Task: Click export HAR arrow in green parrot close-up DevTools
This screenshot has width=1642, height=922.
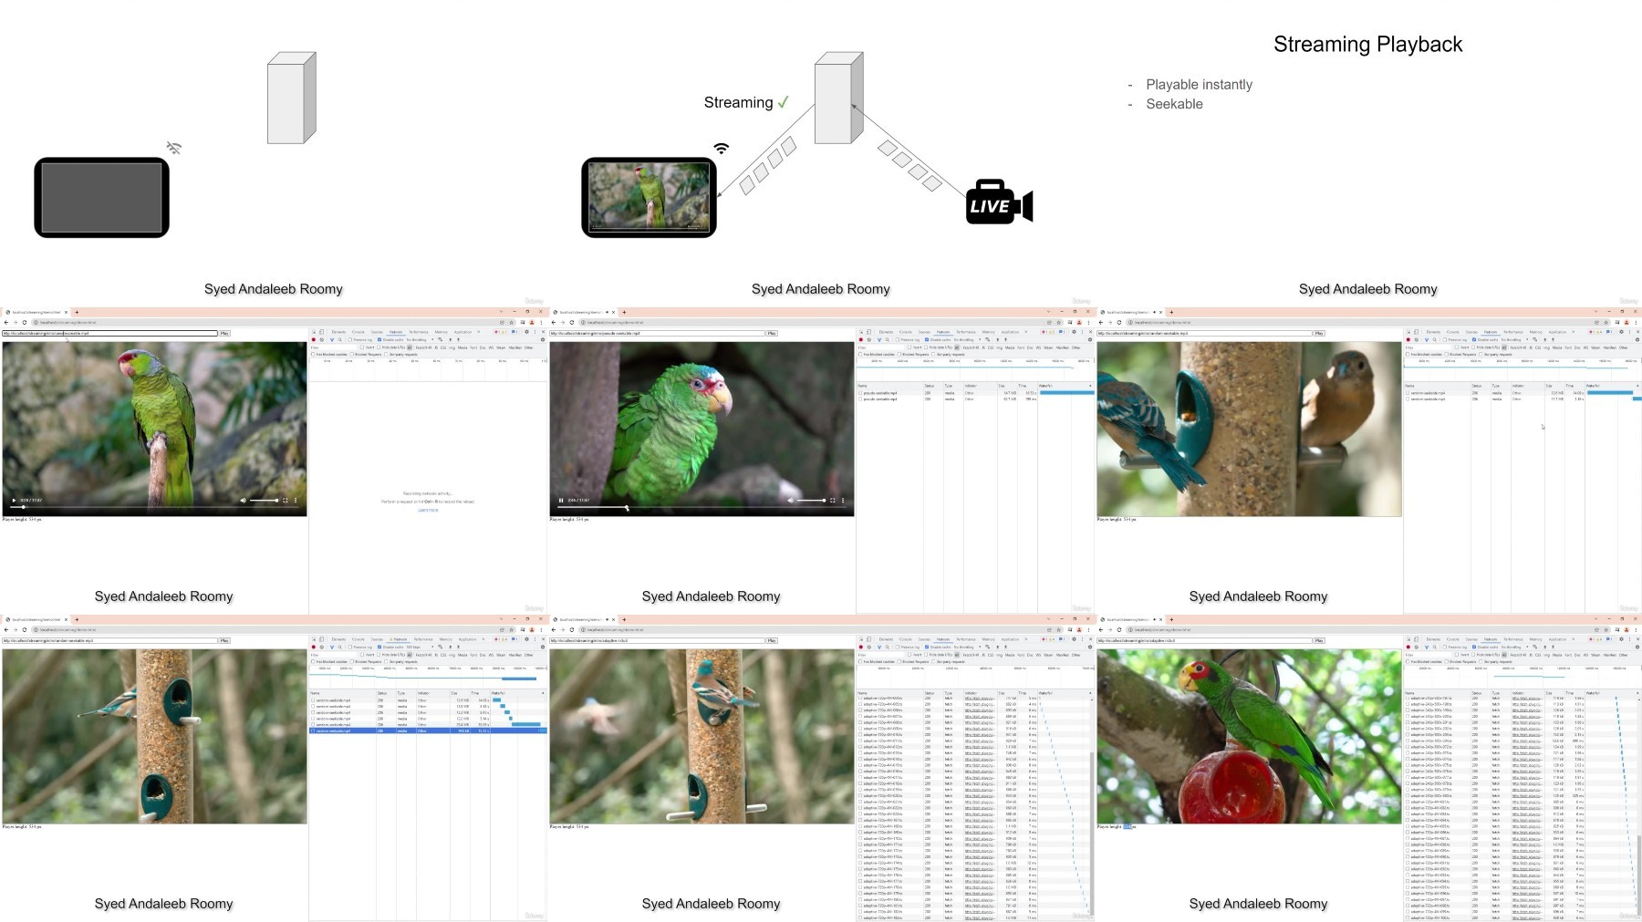Action: tap(1005, 339)
